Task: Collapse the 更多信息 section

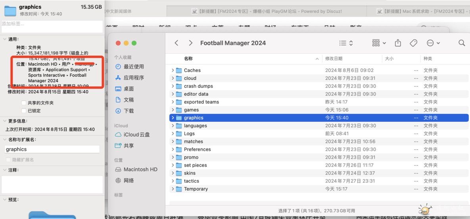Action: click(4, 121)
